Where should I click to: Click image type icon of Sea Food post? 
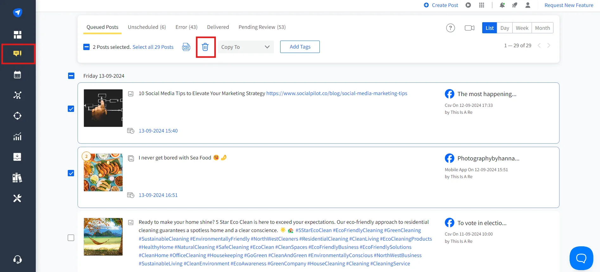click(x=131, y=158)
